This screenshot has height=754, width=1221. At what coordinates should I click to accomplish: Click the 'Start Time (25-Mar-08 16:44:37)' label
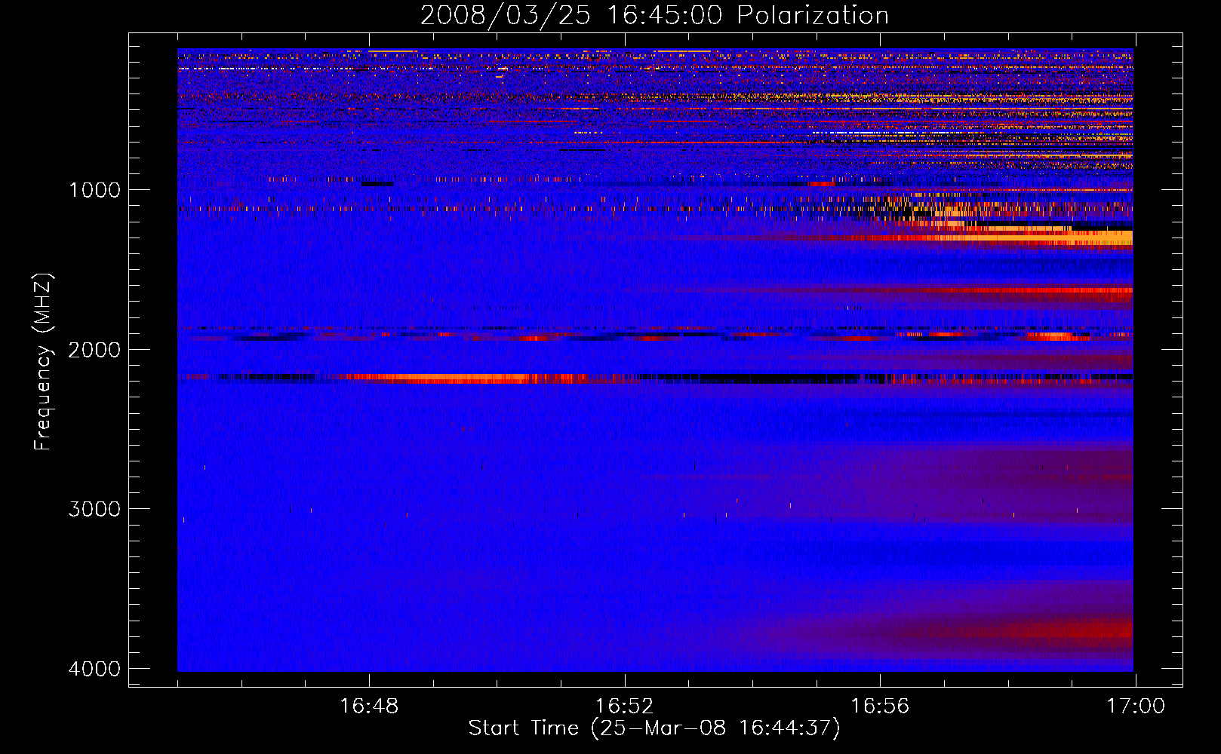click(x=654, y=728)
